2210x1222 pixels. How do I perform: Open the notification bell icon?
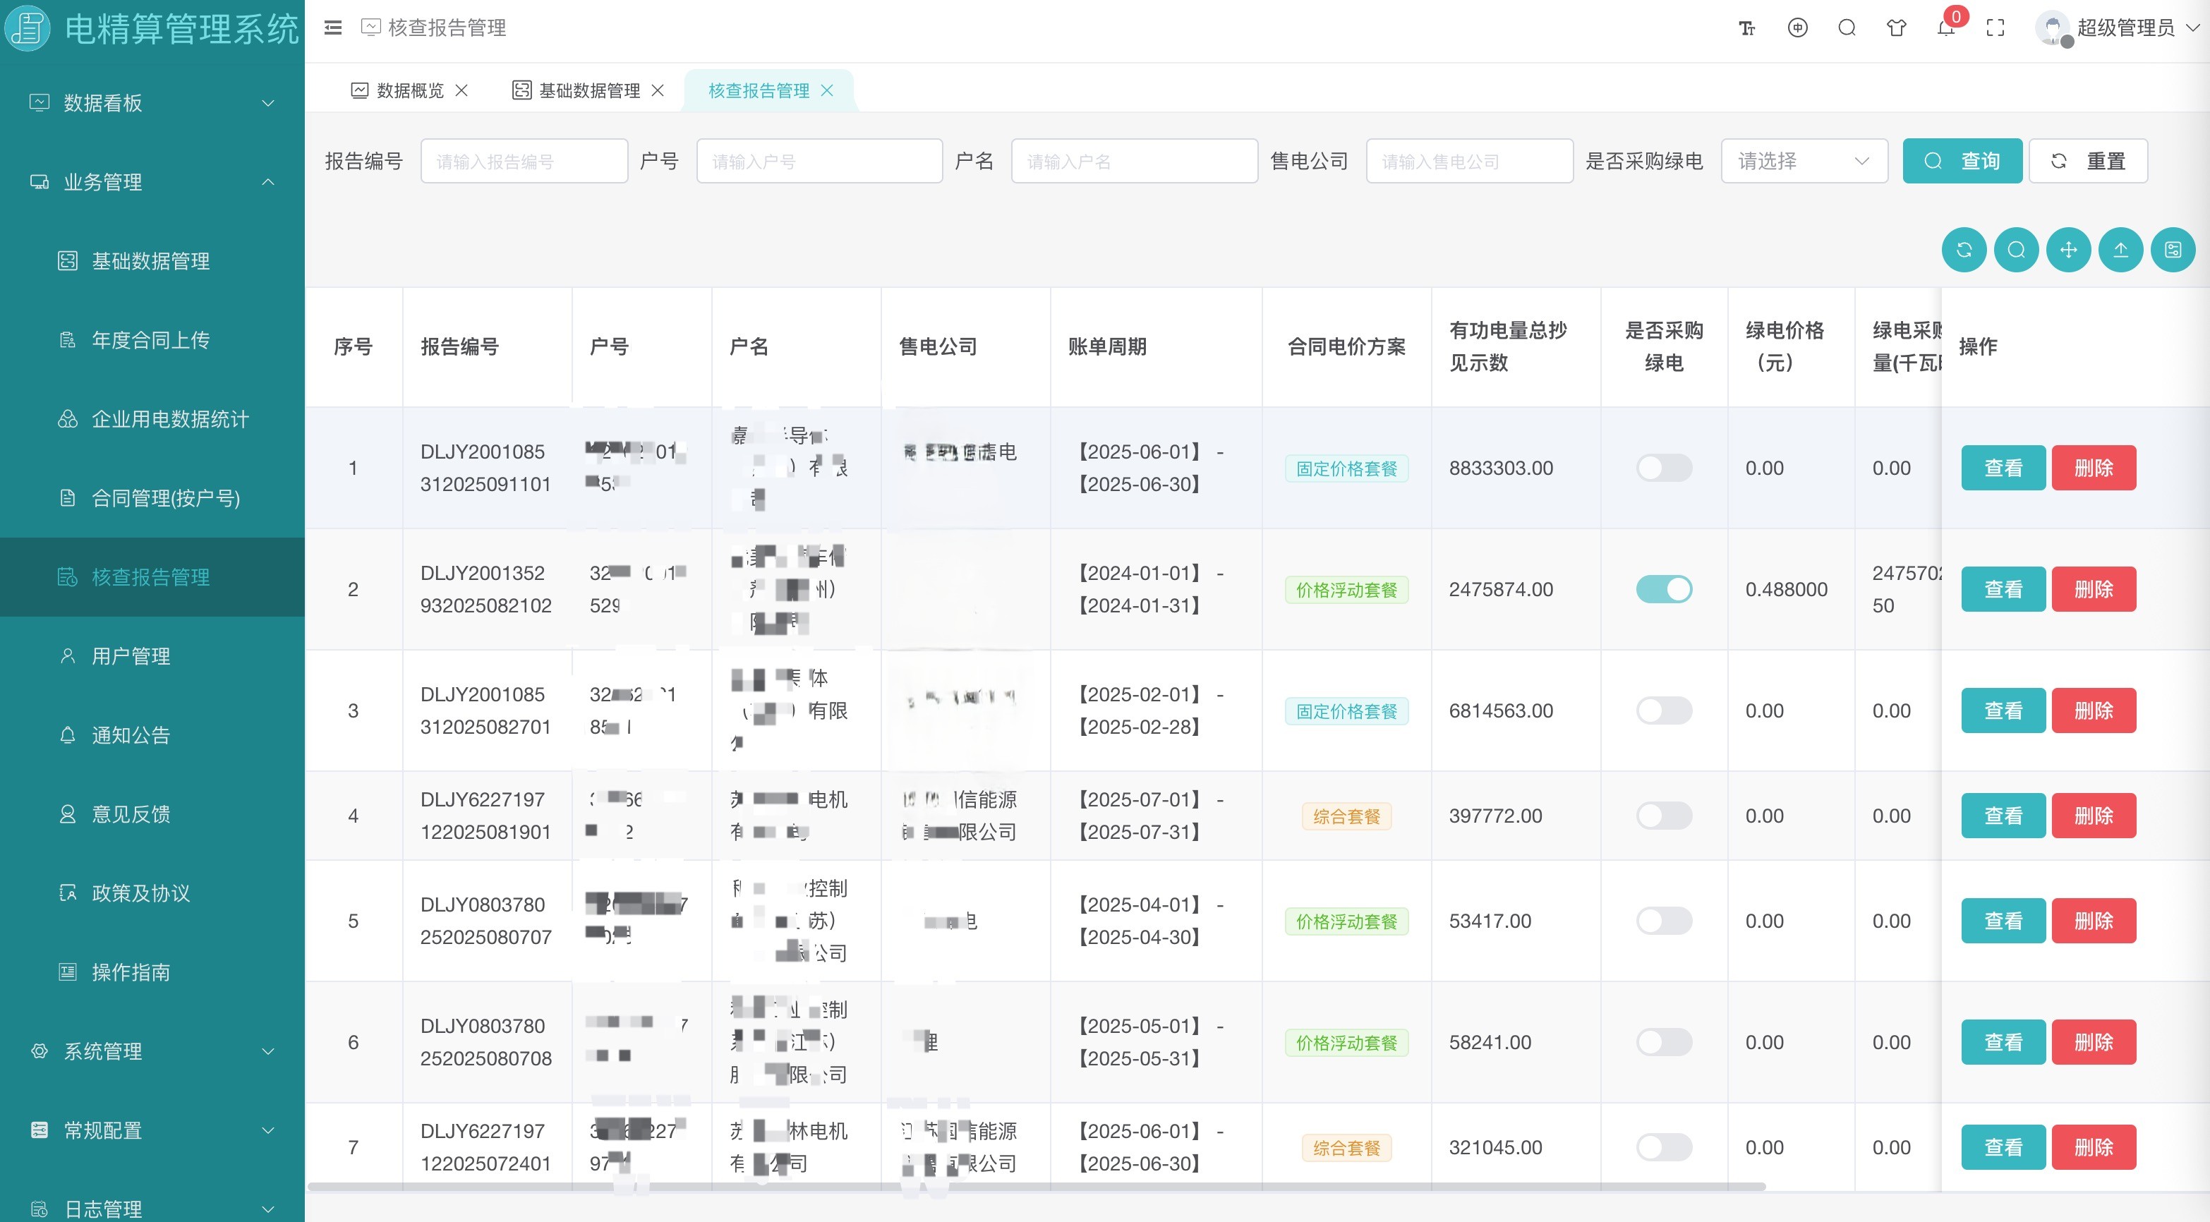pyautogui.click(x=1945, y=28)
